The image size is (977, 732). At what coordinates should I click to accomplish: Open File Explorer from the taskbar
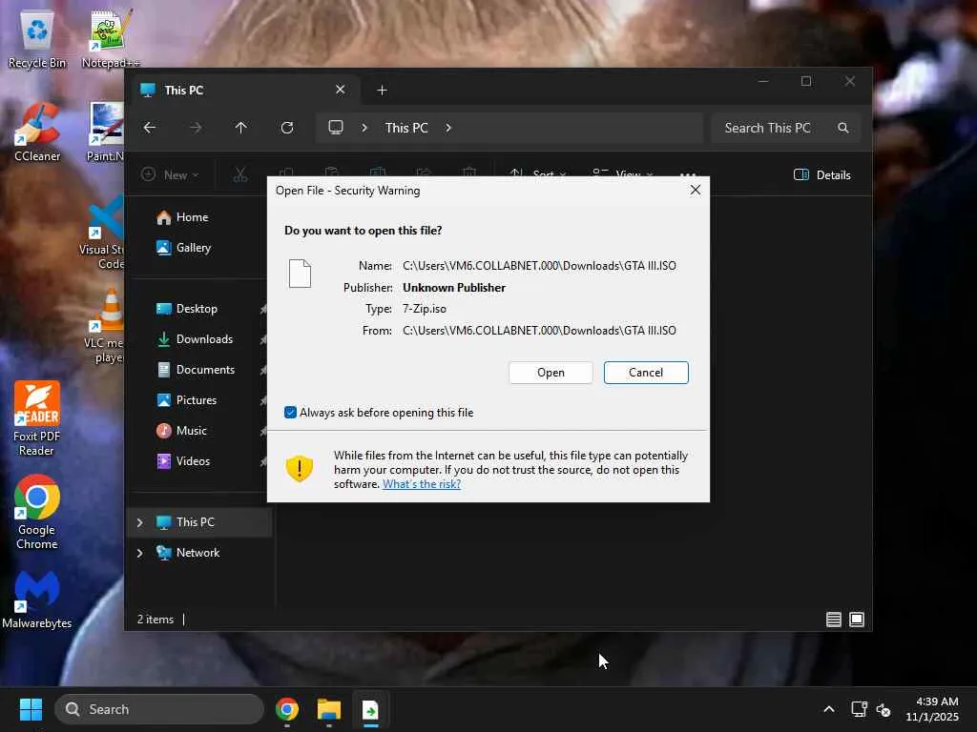pyautogui.click(x=329, y=709)
